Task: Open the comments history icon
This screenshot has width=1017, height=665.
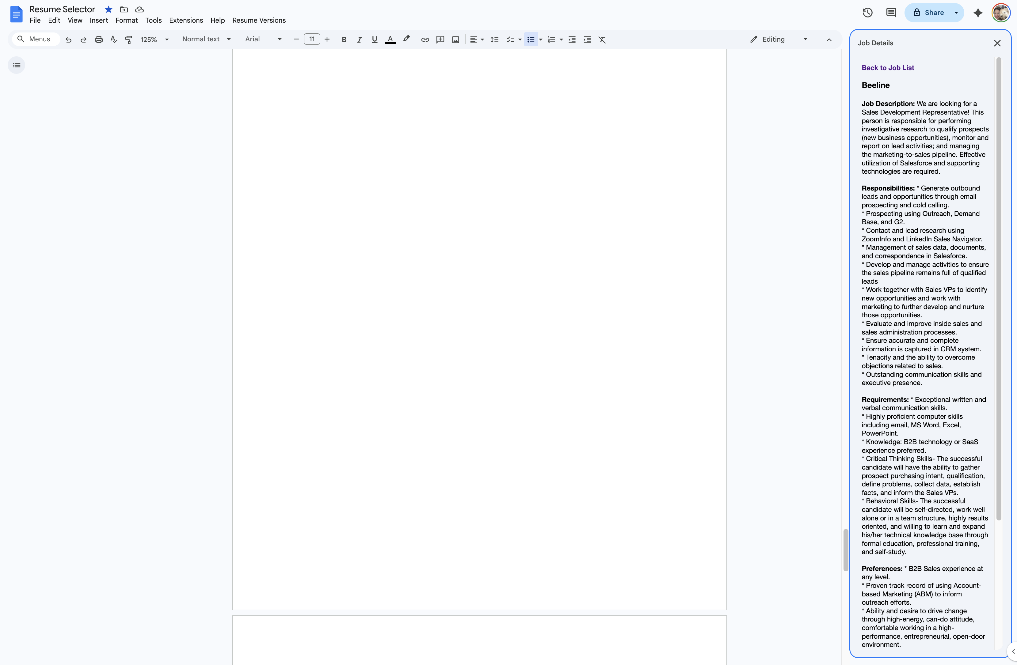Action: tap(891, 13)
